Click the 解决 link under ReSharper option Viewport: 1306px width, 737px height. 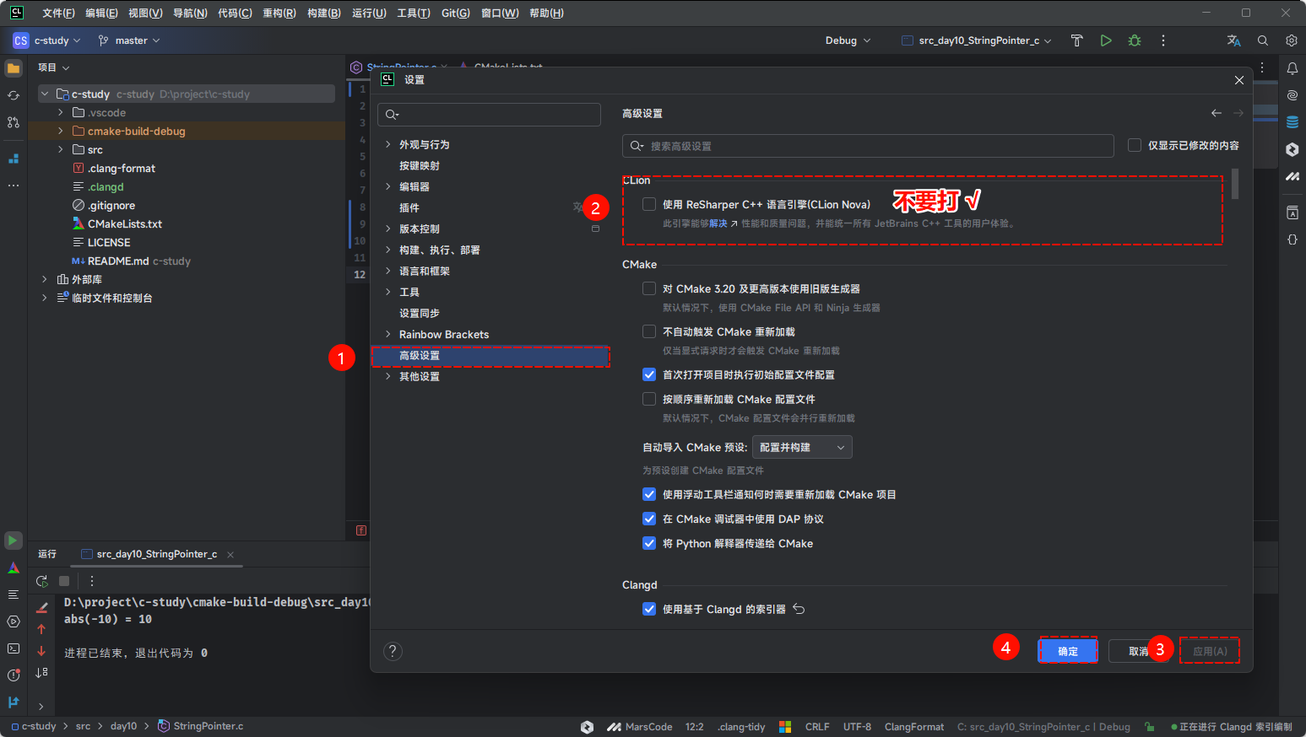click(x=719, y=223)
